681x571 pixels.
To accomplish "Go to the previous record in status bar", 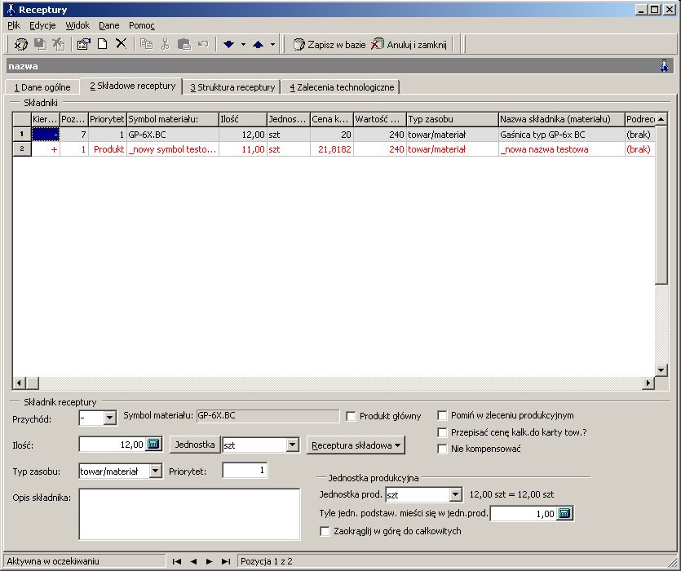I will tap(194, 561).
